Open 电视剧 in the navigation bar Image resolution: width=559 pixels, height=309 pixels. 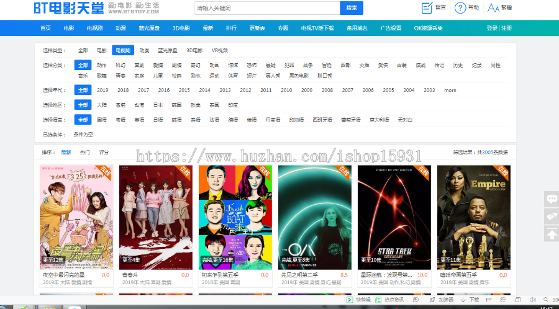(x=94, y=28)
